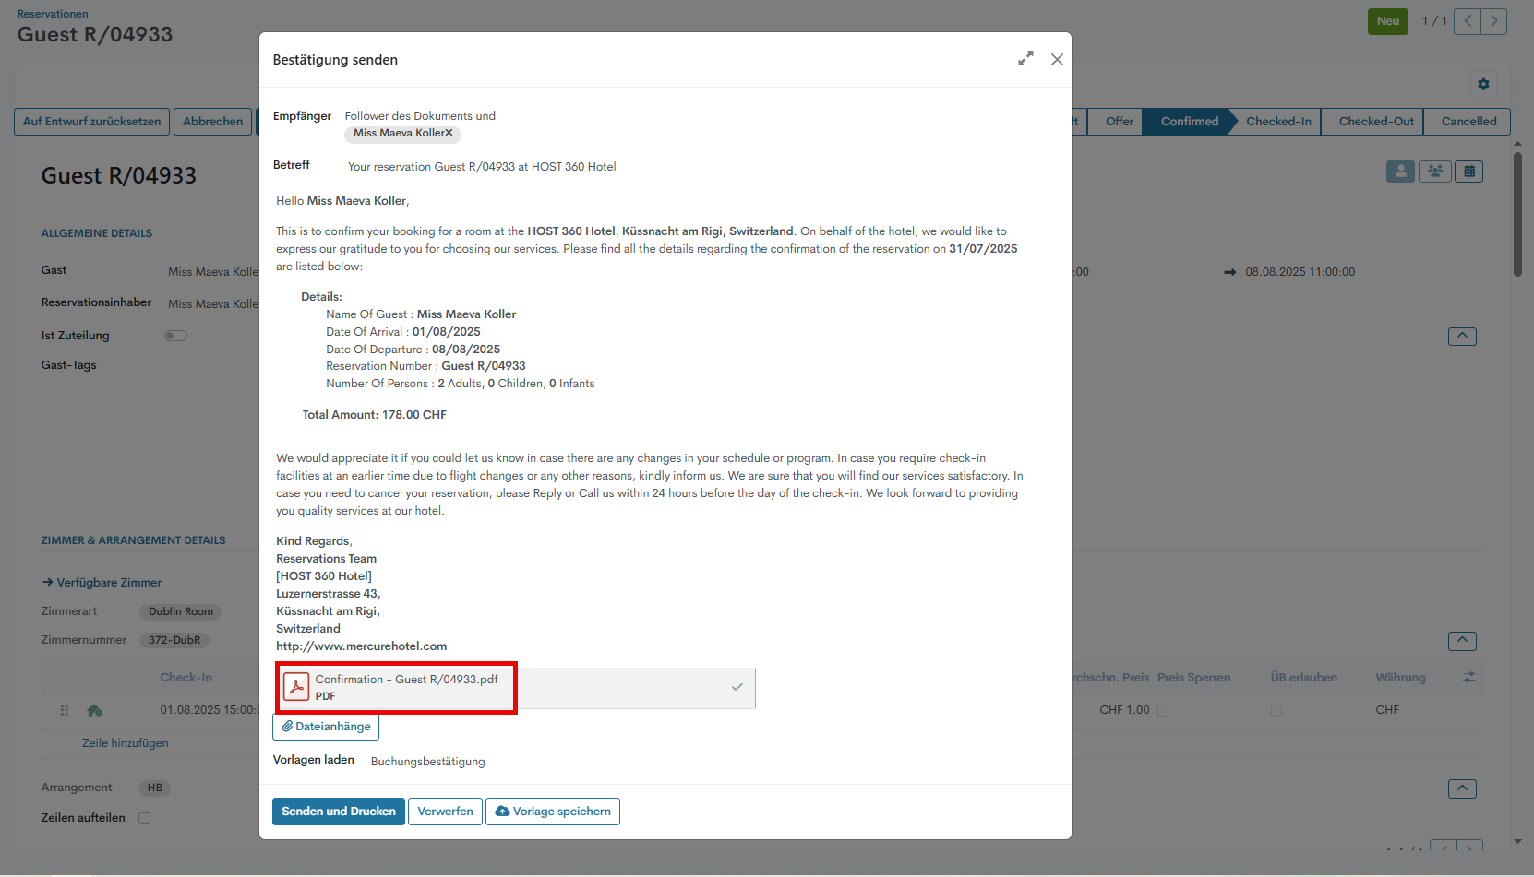Open the Confirmation PDF attachment icon
Viewport: 1534px width, 877px height.
click(x=296, y=687)
